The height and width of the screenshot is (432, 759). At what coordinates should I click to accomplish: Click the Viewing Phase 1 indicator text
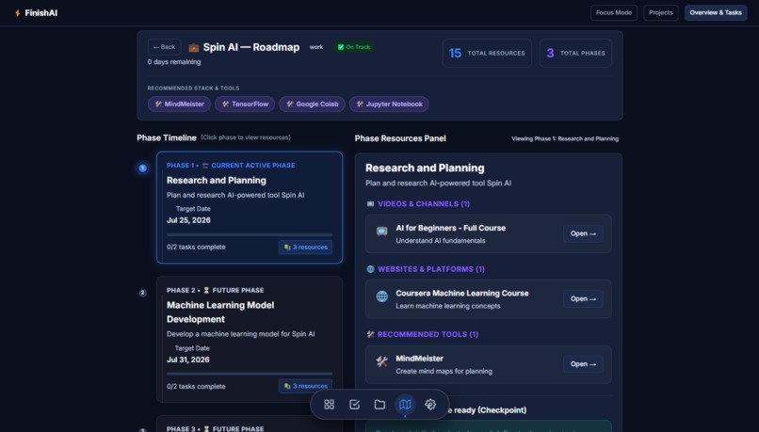coord(565,139)
